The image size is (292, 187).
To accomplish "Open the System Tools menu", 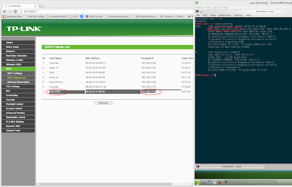I will pos(18,131).
